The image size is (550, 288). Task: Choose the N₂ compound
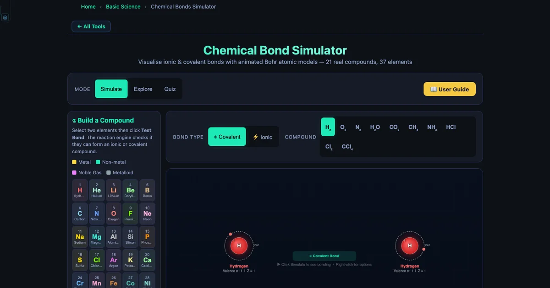358,127
